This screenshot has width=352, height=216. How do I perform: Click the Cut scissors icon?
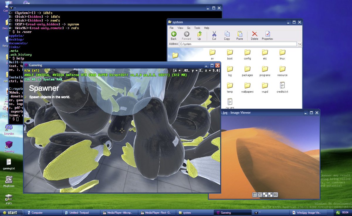[214, 36]
